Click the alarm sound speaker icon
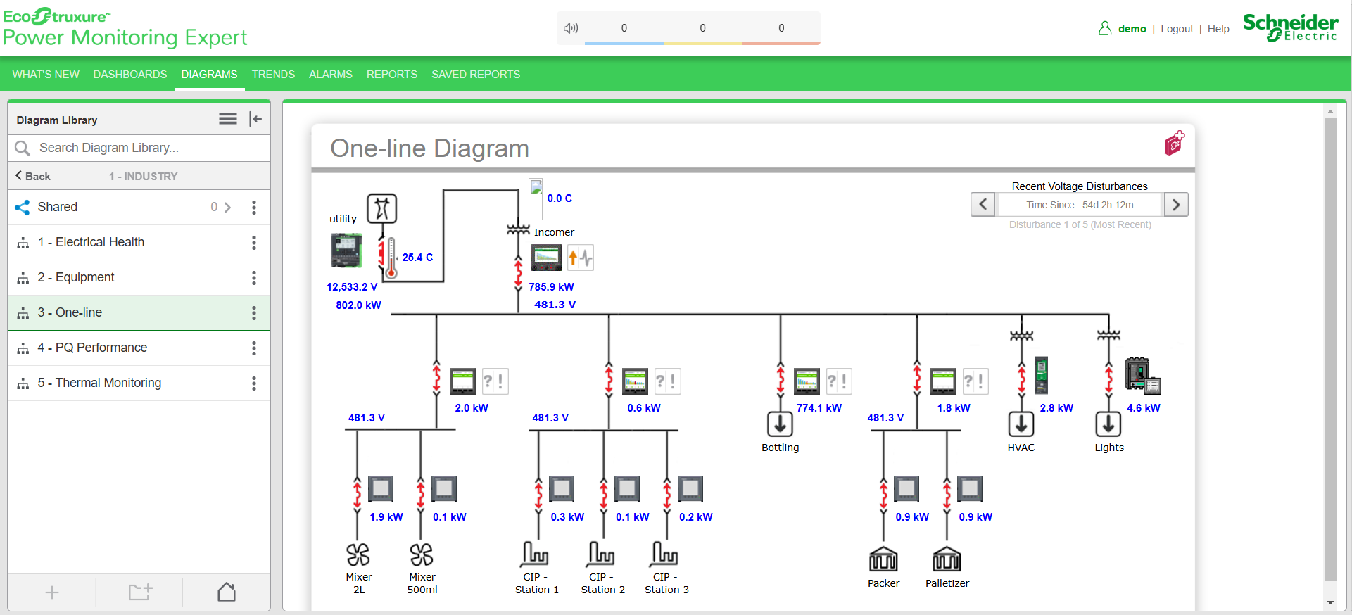This screenshot has width=1352, height=615. click(570, 28)
